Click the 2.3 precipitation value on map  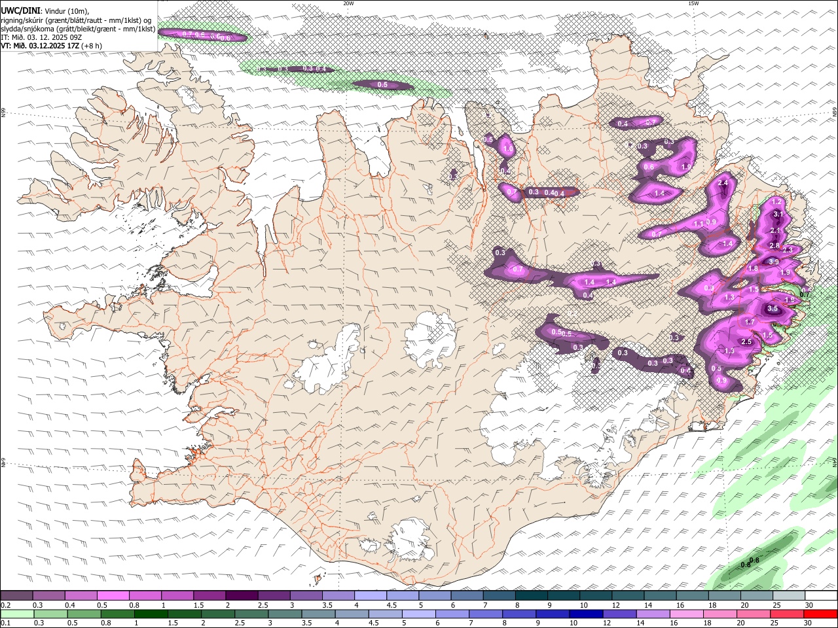click(x=788, y=250)
